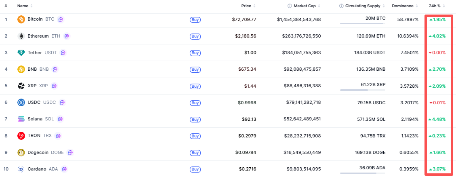Click the Ethereum diamond logo
Viewport: 456px width, 177px height.
pyautogui.click(x=21, y=36)
